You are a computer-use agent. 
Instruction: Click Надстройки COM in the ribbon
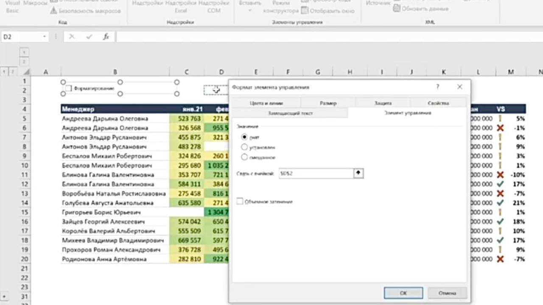coord(214,7)
